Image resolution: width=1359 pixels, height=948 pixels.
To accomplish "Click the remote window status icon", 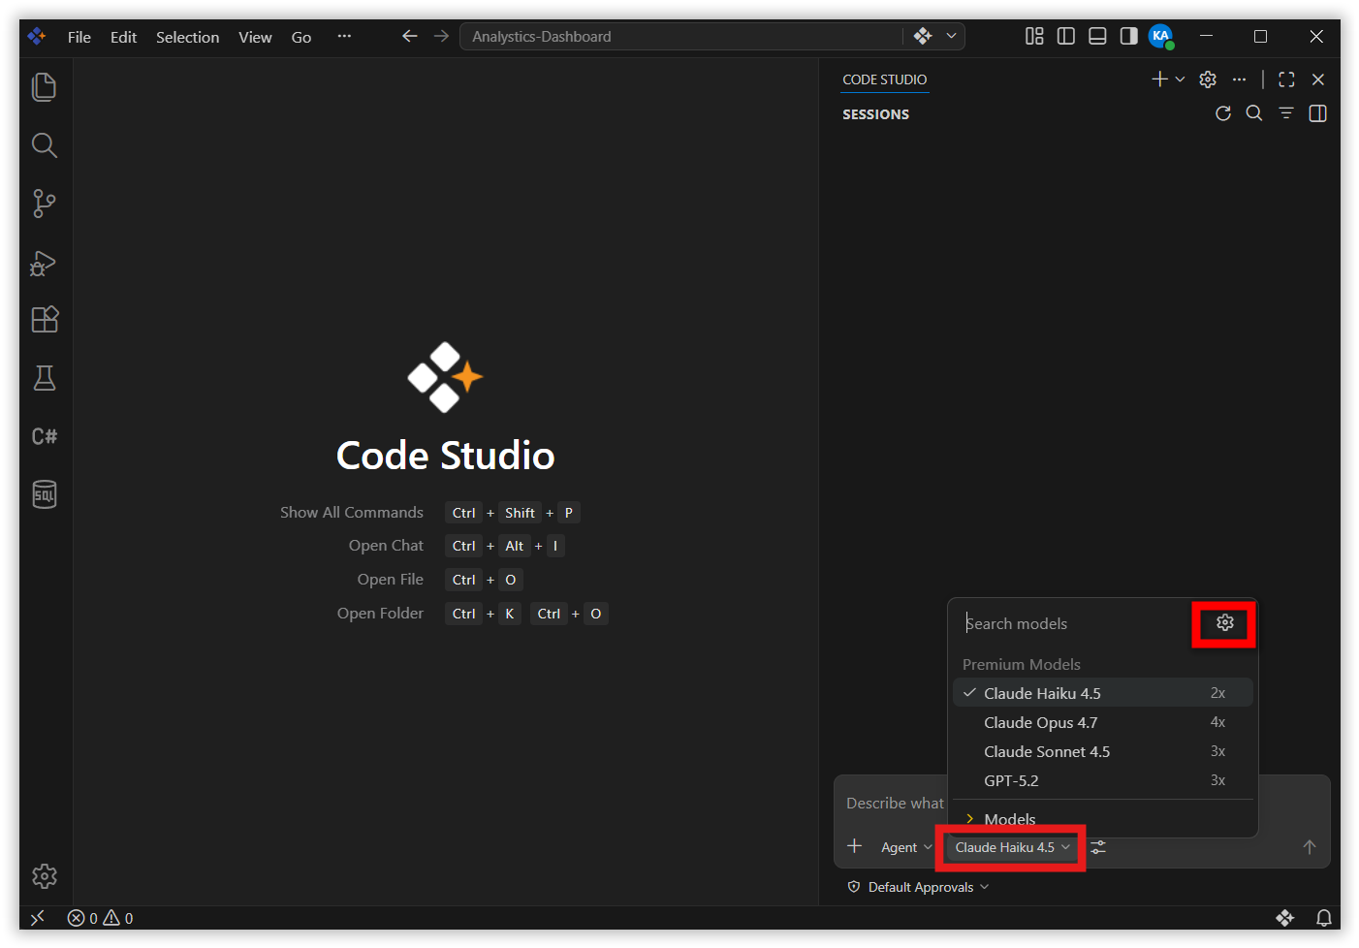I will click(38, 918).
